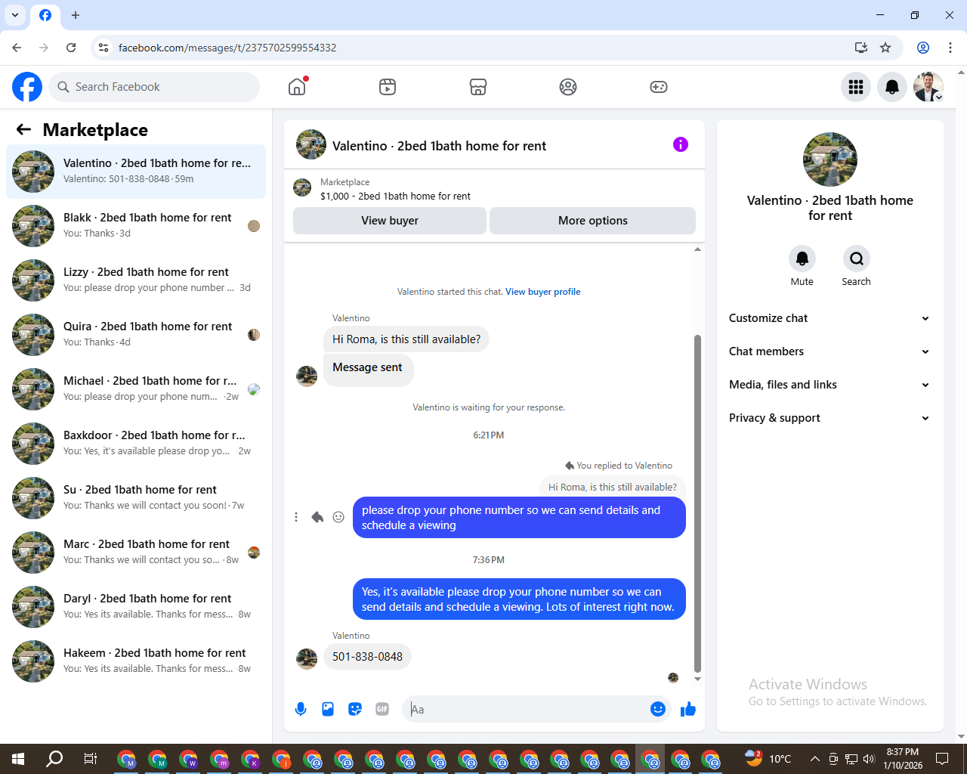
Task: Expand Media, files and links section
Action: (830, 385)
